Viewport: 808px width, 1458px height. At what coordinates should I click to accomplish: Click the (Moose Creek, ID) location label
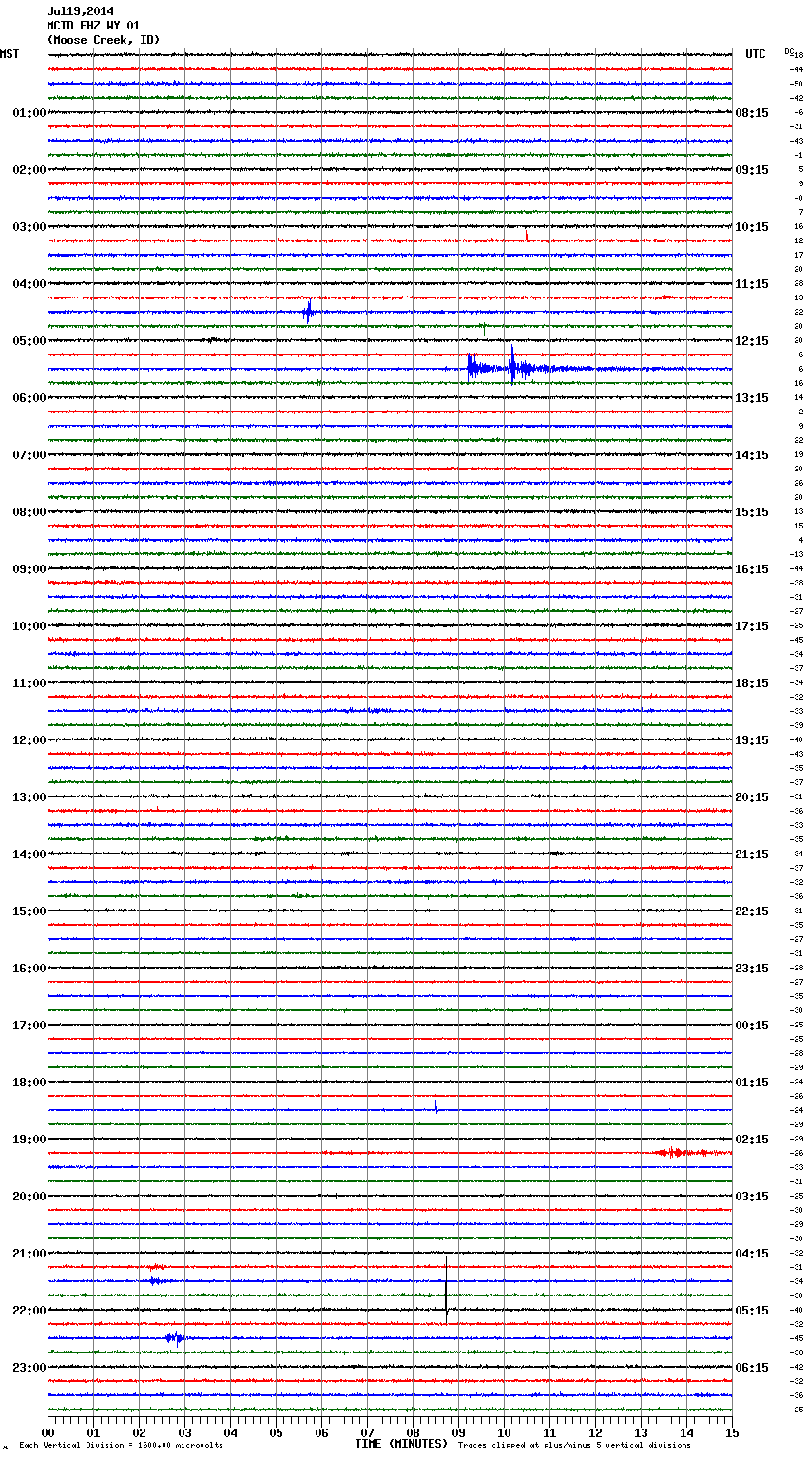coord(104,40)
